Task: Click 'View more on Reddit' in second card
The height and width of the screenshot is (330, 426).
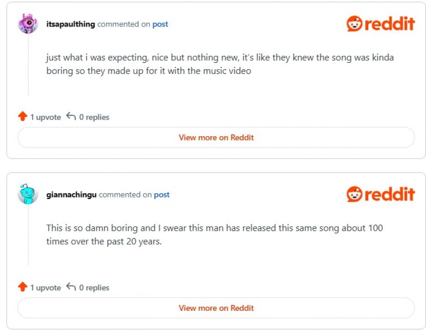Action: click(x=216, y=308)
